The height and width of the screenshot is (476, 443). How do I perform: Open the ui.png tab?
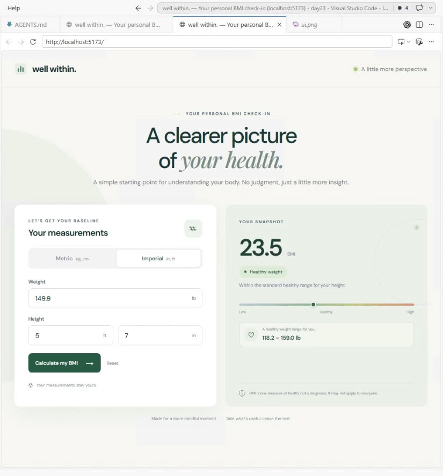[309, 25]
